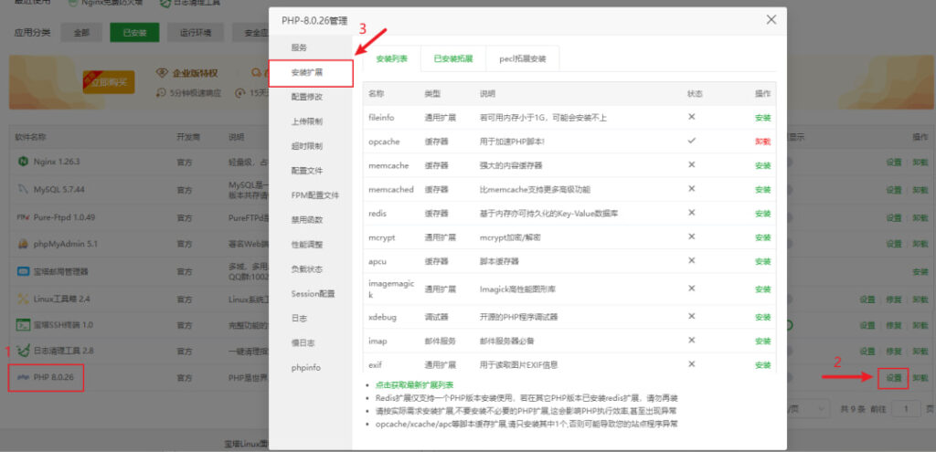Screen dimensions: 936x452
Task: Install the imap extension
Action: coord(763,341)
